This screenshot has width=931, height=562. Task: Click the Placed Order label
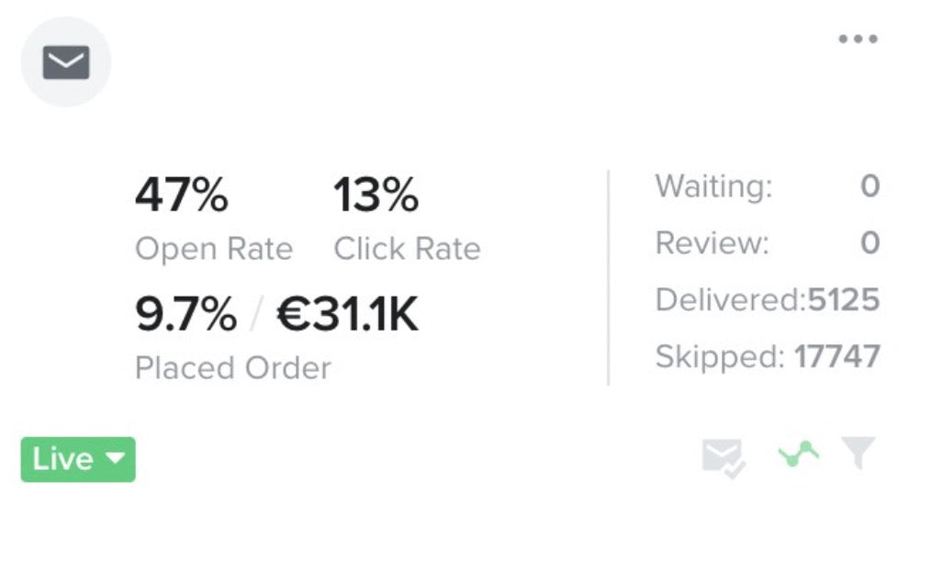(232, 368)
